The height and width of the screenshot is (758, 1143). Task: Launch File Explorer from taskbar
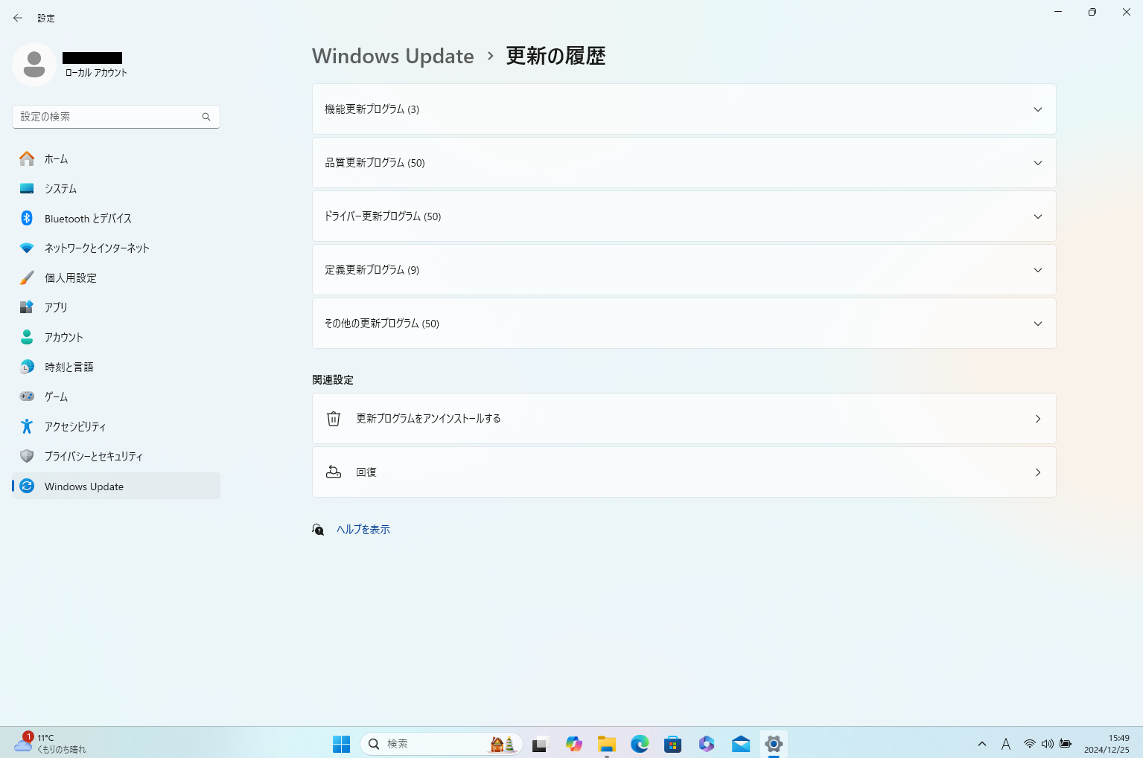coord(607,744)
